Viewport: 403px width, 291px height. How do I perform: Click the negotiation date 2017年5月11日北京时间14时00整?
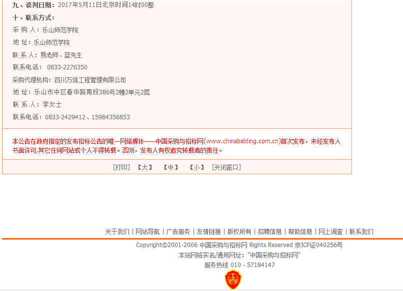[106, 5]
